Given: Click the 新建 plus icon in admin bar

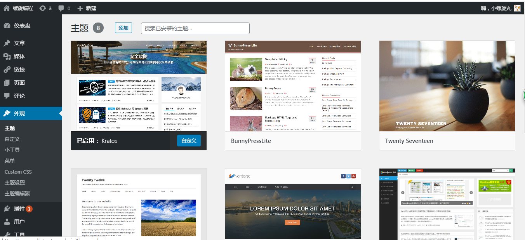Looking at the screenshot, I should (79, 8).
